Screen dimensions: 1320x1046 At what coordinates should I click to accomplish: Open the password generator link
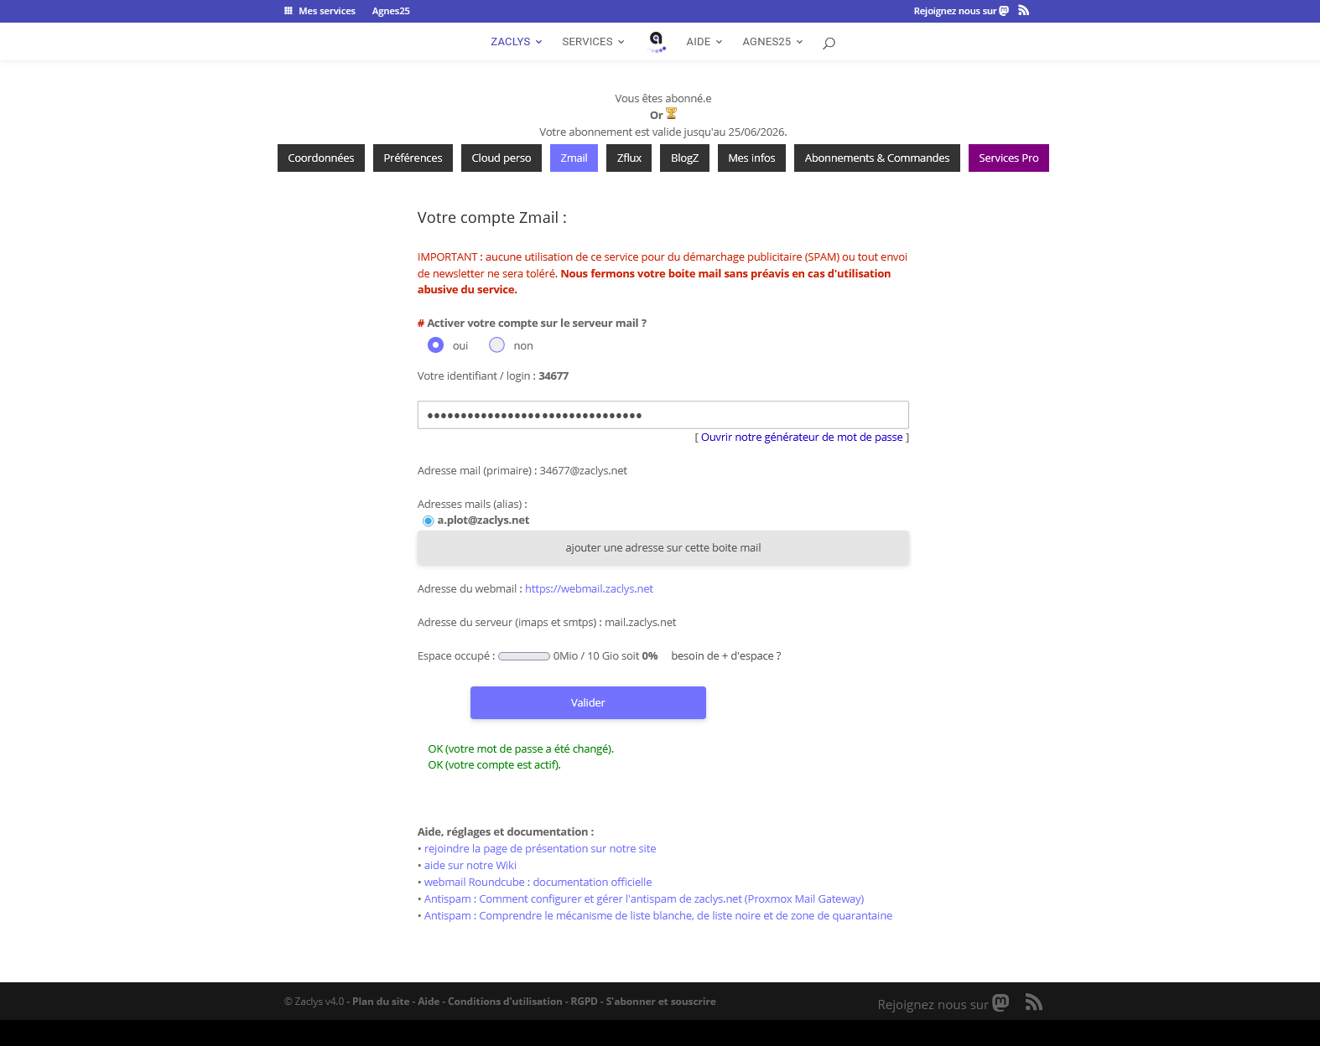point(801,438)
